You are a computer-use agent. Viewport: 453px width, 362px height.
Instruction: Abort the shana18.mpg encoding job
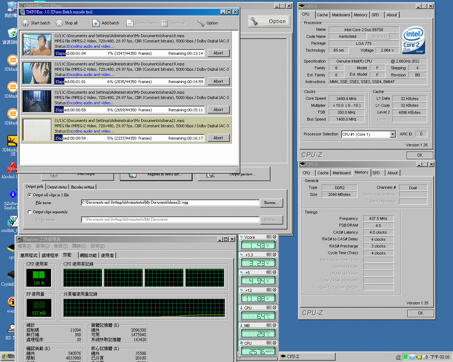point(218,53)
